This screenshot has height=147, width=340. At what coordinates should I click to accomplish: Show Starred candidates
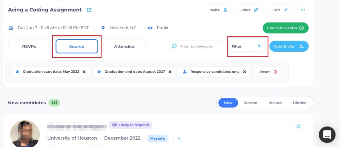(x=250, y=103)
